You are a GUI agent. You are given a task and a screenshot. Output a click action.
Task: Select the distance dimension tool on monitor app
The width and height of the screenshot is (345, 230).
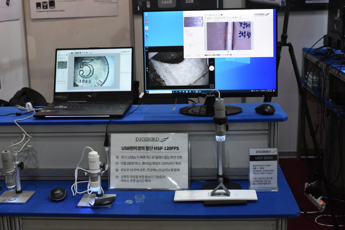tap(208, 18)
